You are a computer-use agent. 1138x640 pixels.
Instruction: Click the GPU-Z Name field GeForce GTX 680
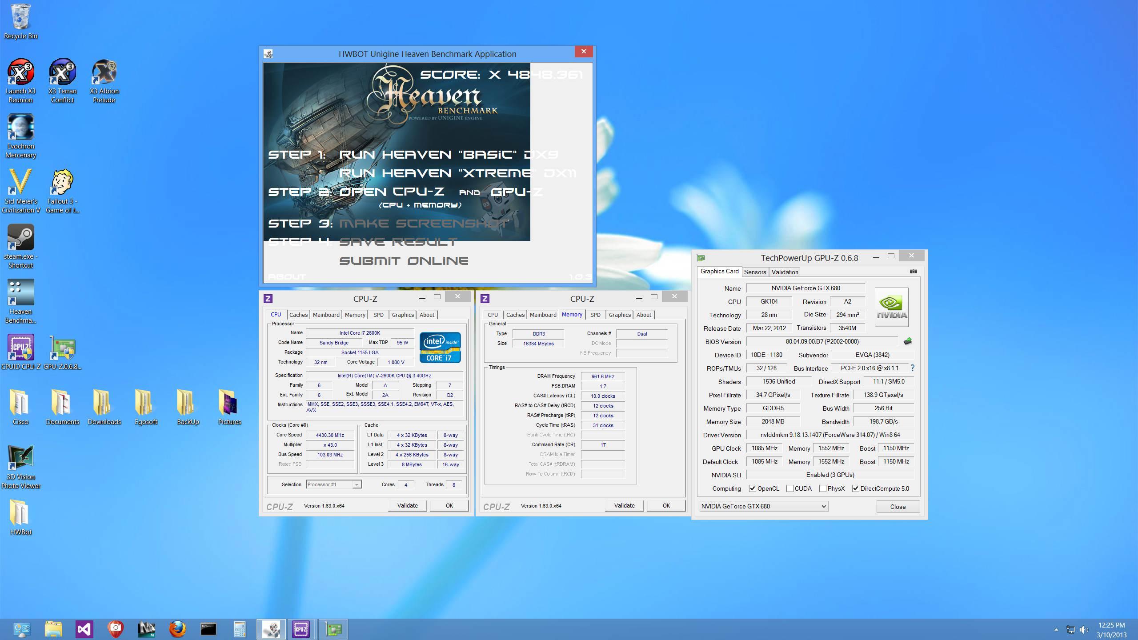[x=805, y=288]
